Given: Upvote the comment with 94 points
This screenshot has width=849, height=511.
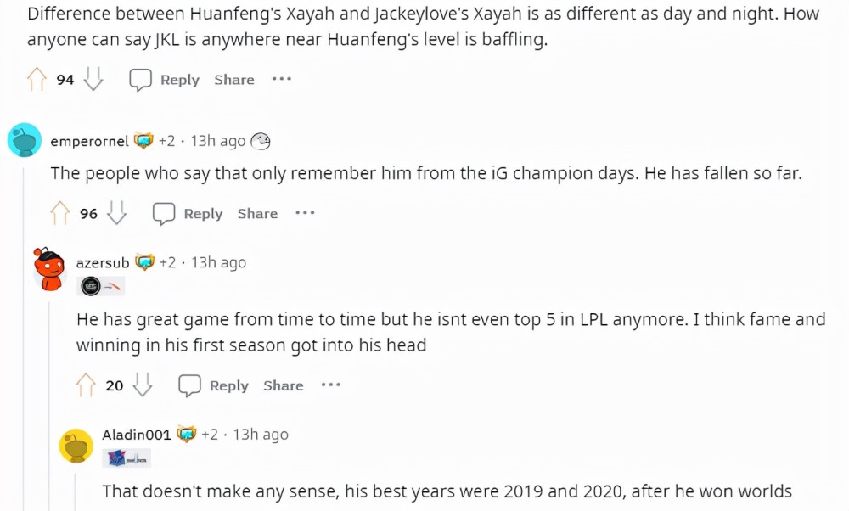Looking at the screenshot, I should [37, 80].
